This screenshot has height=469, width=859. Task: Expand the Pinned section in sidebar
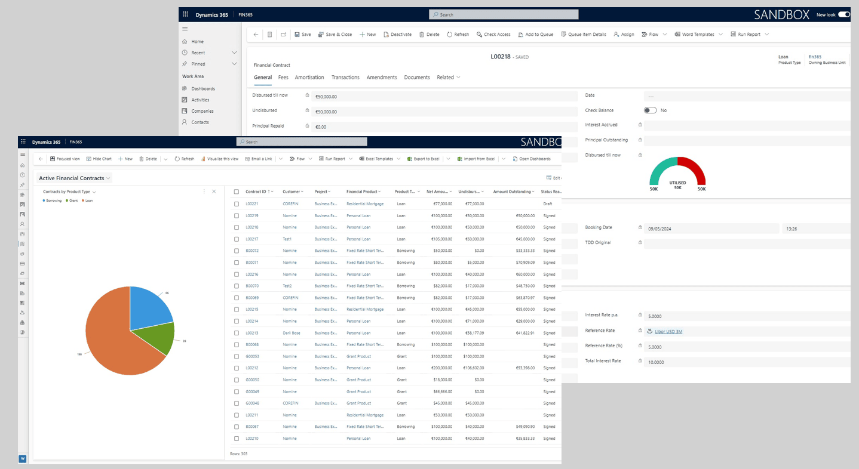[234, 64]
